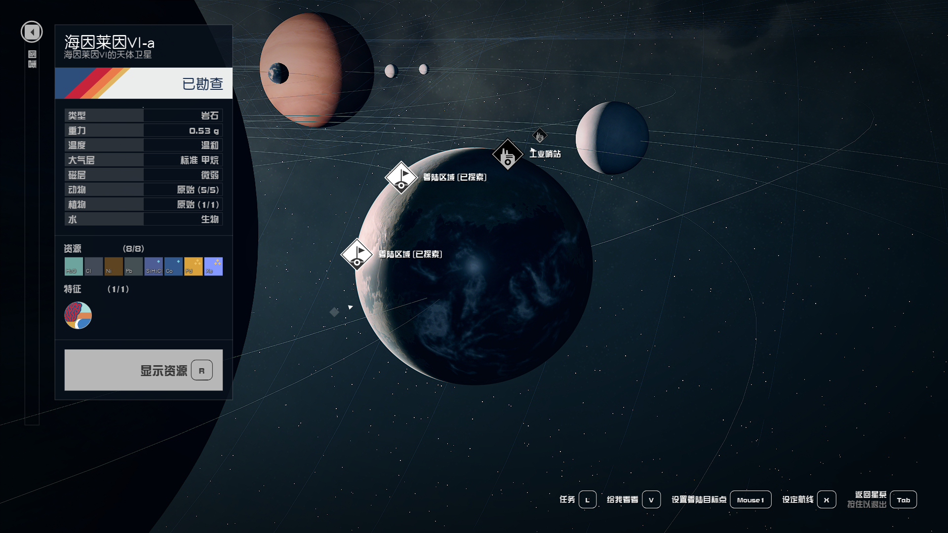
Task: Select the SiH3Cl resource tile
Action: tap(154, 266)
